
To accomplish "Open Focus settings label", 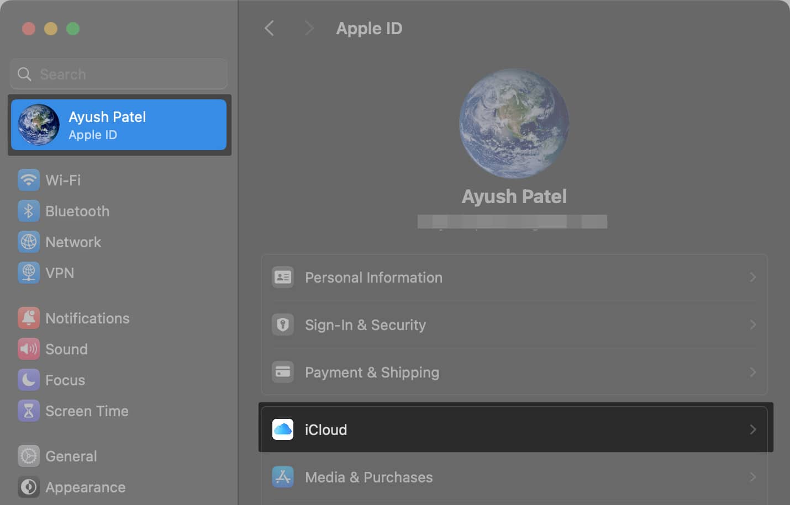I will [65, 380].
